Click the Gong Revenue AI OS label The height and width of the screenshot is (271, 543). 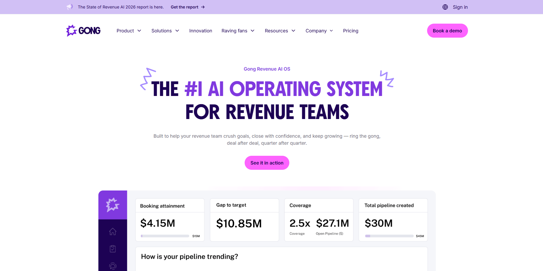point(267,69)
